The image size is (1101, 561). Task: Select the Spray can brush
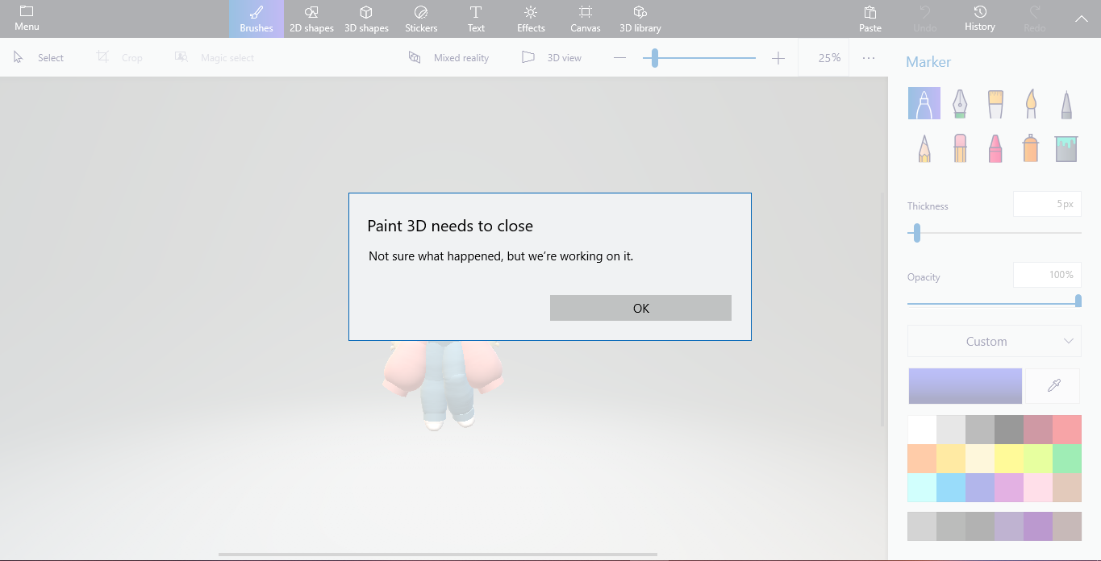(x=1031, y=148)
